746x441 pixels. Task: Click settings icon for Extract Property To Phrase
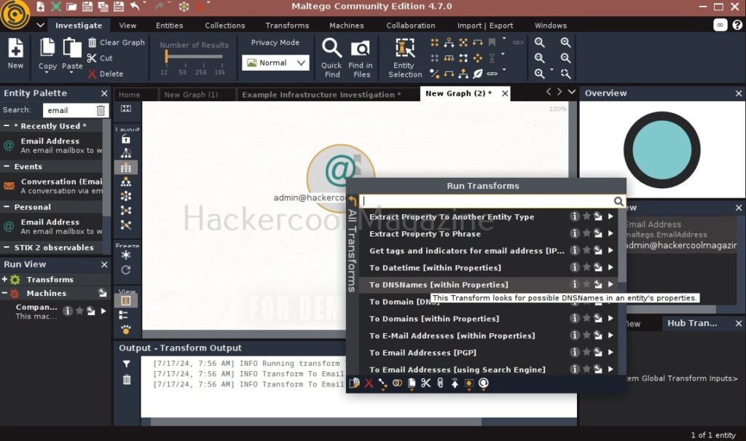598,233
